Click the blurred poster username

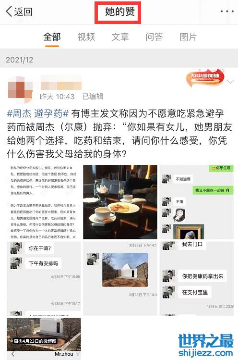[61, 83]
